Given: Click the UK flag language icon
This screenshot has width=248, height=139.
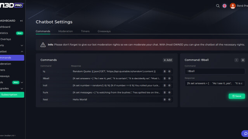Looking at the screenshot, I should [224, 6].
